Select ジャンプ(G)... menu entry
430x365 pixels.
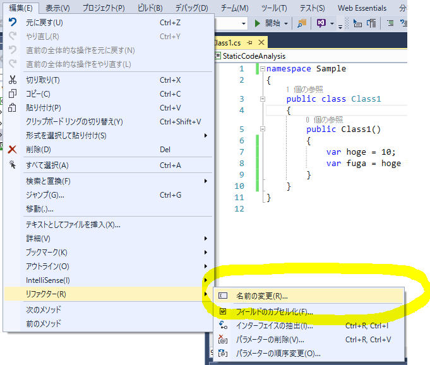point(109,195)
